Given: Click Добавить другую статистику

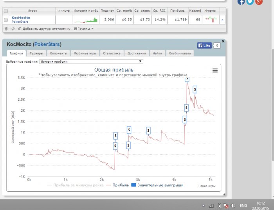Looking at the screenshot, I should pos(44,29).
